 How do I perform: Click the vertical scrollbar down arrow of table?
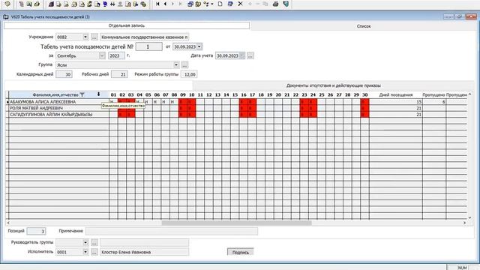click(x=470, y=217)
